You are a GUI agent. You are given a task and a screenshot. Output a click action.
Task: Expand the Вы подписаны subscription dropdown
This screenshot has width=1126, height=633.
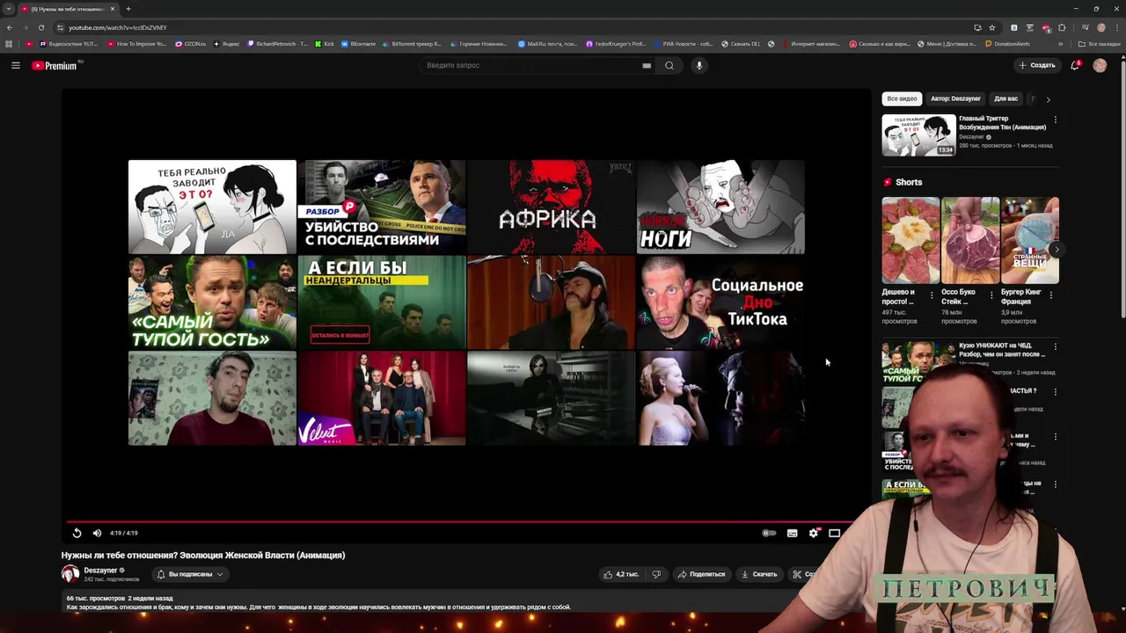[x=189, y=574]
